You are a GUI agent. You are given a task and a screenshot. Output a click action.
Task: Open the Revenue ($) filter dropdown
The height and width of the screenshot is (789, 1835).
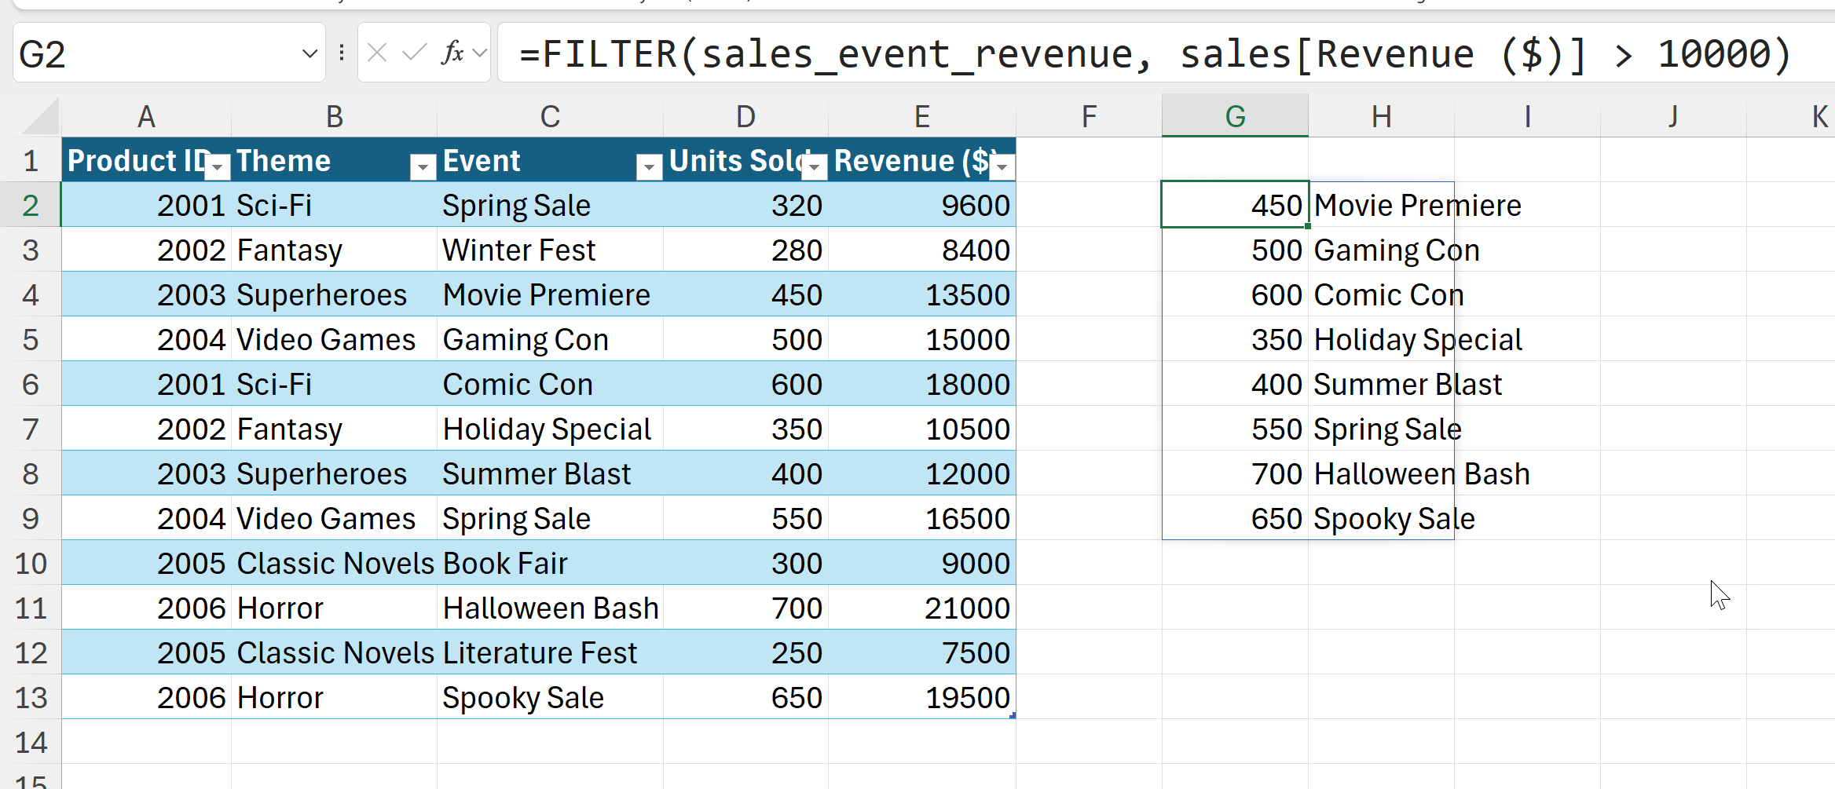[1002, 166]
